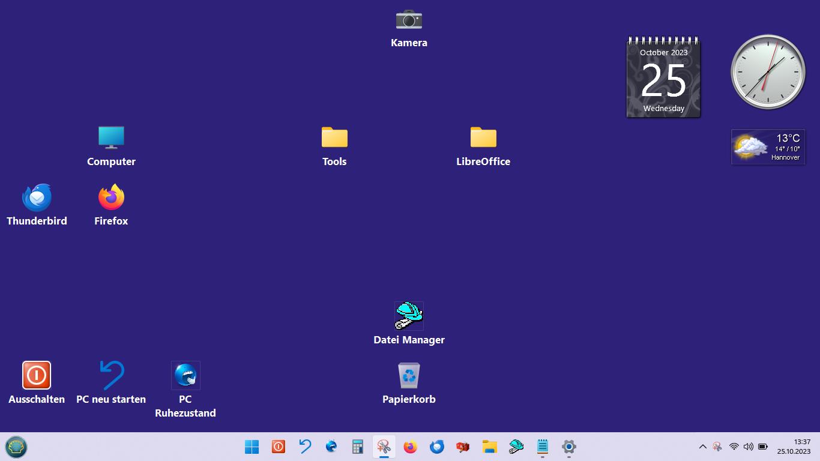
Task: Click the active scissors app in the taskbar
Action: tap(384, 447)
